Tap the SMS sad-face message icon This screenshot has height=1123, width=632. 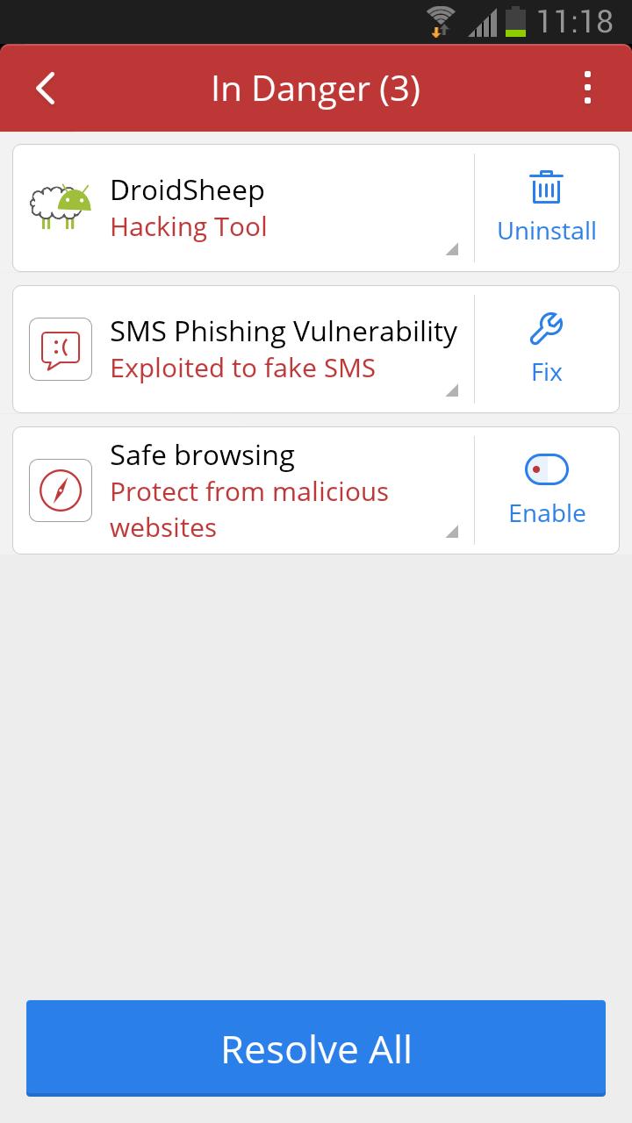pos(61,349)
